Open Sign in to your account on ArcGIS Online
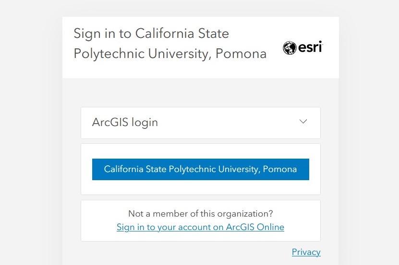The width and height of the screenshot is (399, 265). (200, 227)
